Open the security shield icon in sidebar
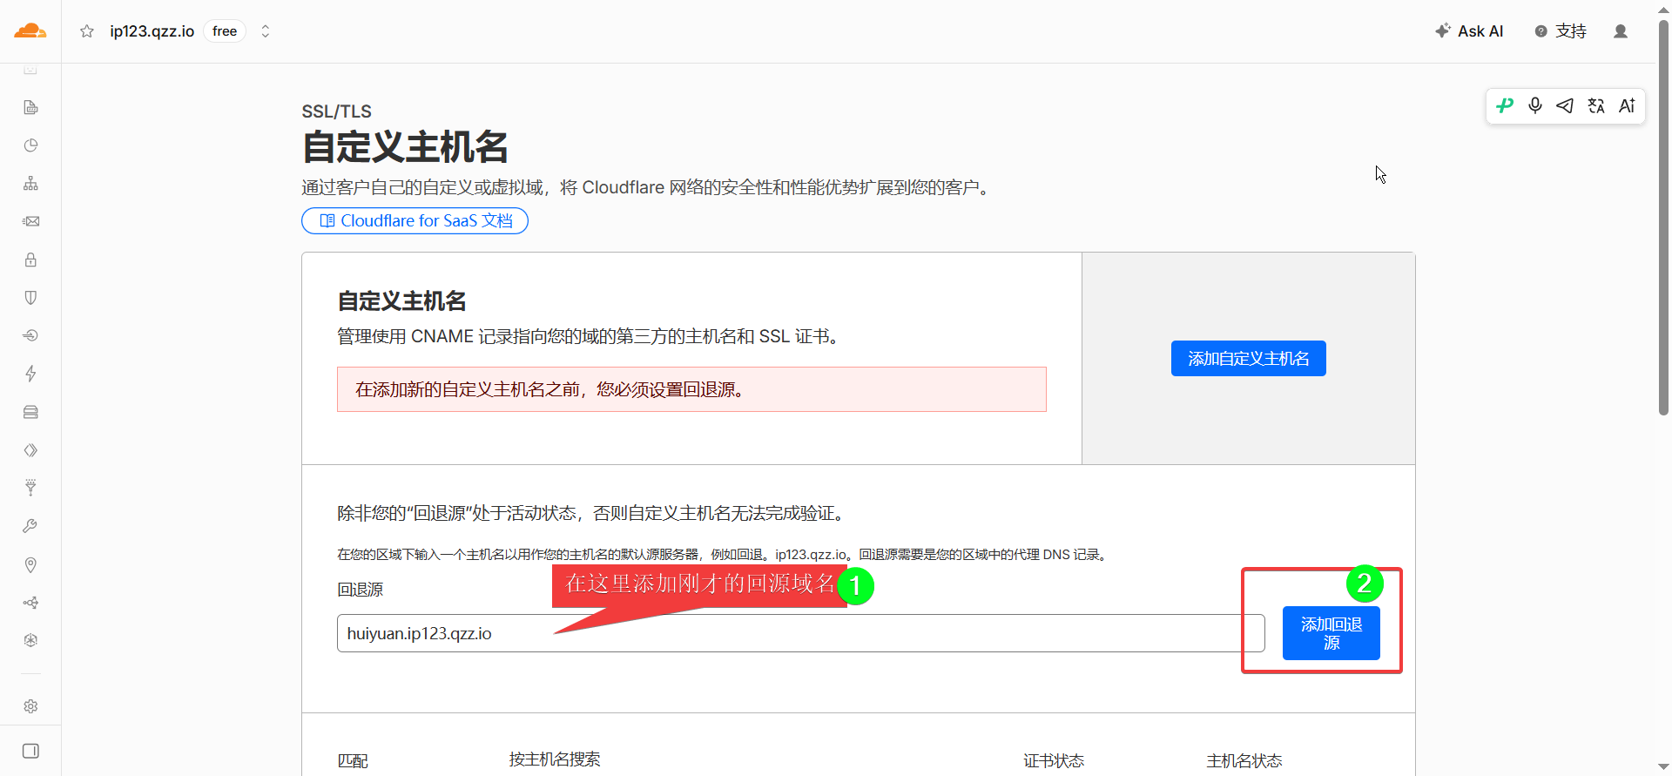This screenshot has height=776, width=1672. (30, 298)
